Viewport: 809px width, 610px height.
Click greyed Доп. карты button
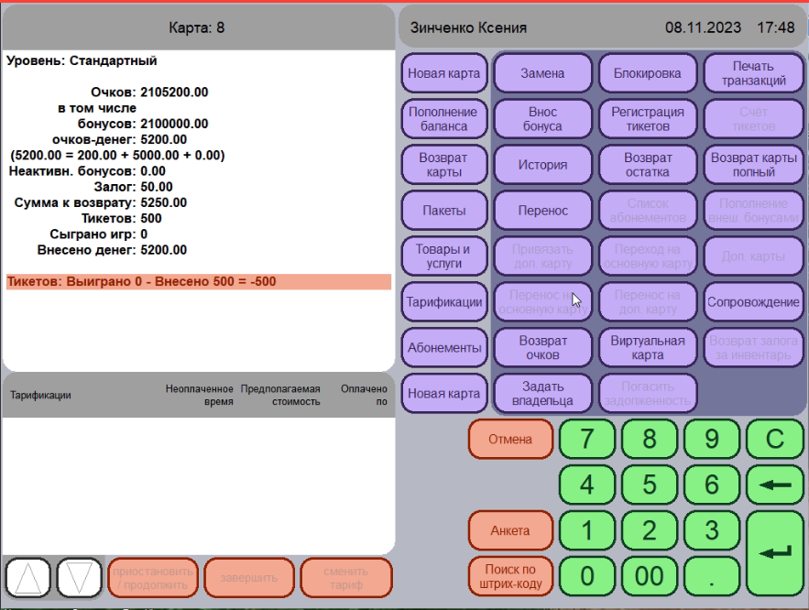click(x=753, y=256)
